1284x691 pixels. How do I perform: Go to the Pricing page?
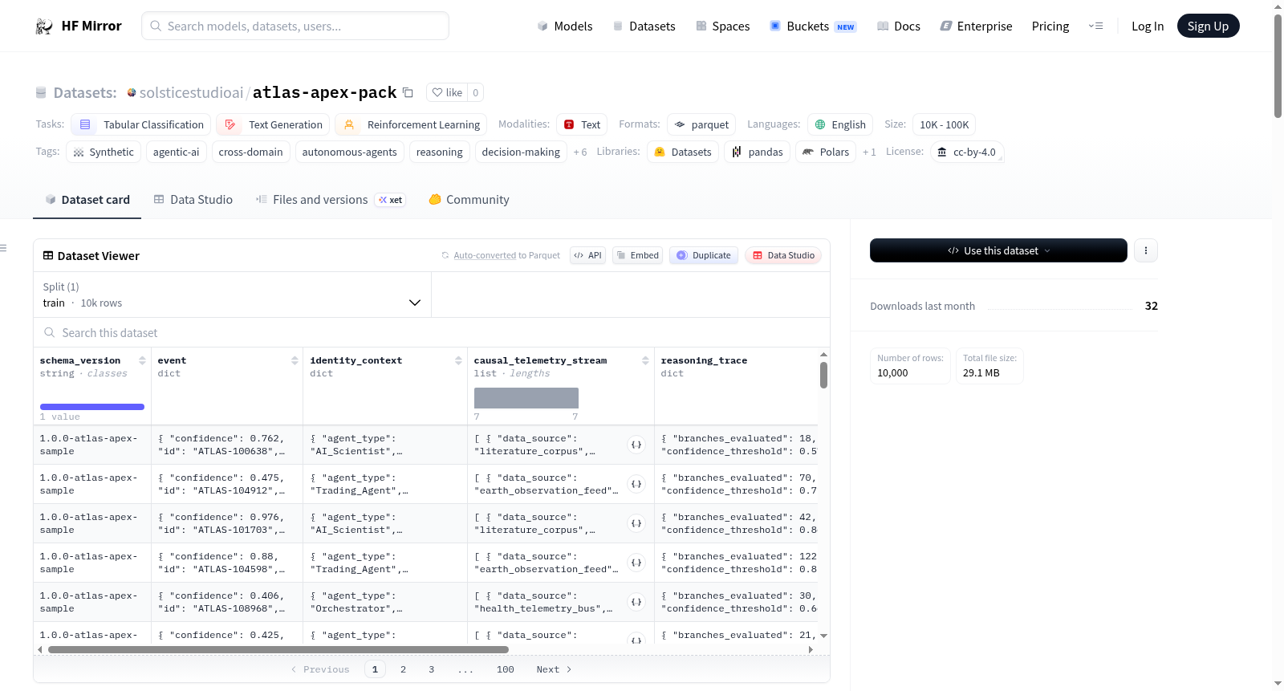(x=1050, y=26)
